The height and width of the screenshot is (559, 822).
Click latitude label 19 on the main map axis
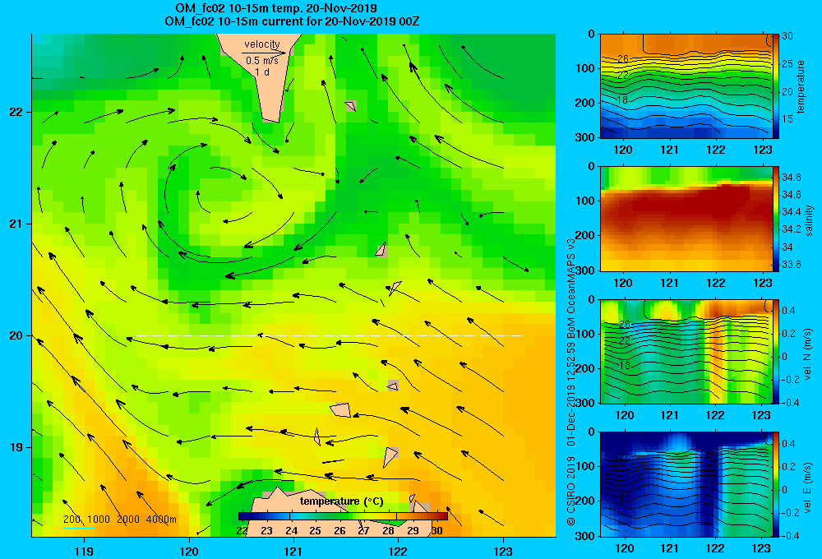(16, 447)
